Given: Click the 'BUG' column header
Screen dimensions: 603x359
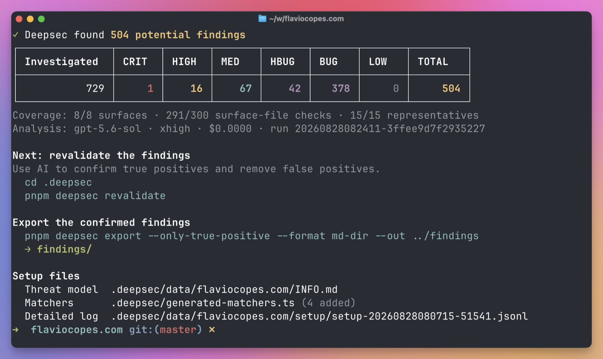Looking at the screenshot, I should [x=329, y=61].
